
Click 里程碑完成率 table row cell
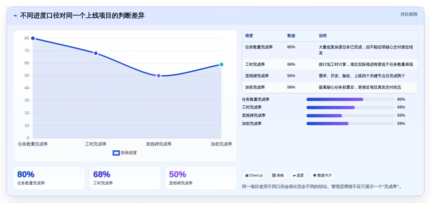(x=257, y=76)
